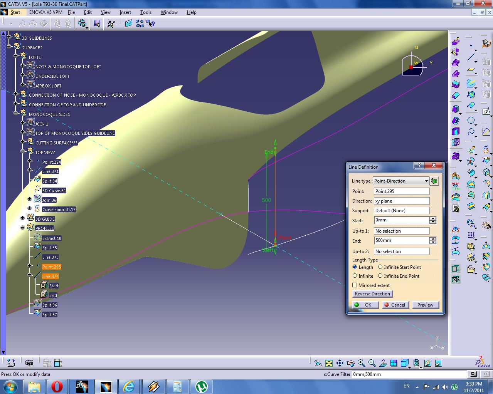Select the Line creation tool

(471, 57)
